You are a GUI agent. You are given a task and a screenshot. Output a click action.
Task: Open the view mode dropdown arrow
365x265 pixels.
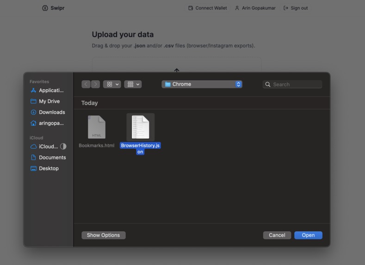(x=117, y=85)
